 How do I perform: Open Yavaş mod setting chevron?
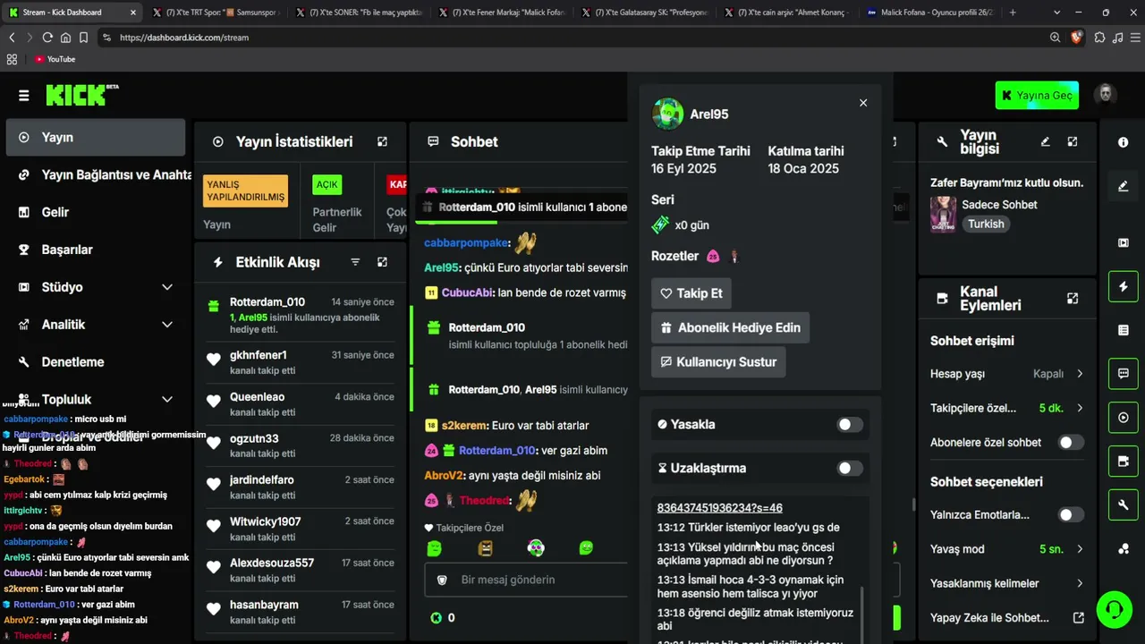(x=1080, y=549)
